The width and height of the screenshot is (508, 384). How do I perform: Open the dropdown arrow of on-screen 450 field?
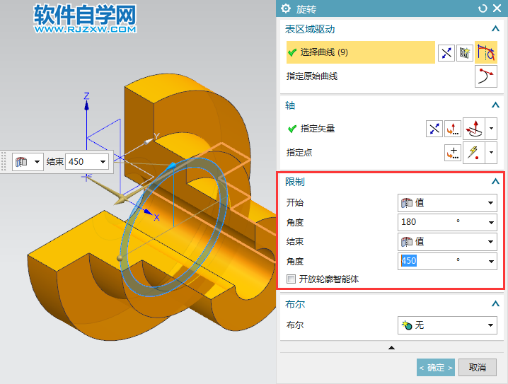(103, 161)
